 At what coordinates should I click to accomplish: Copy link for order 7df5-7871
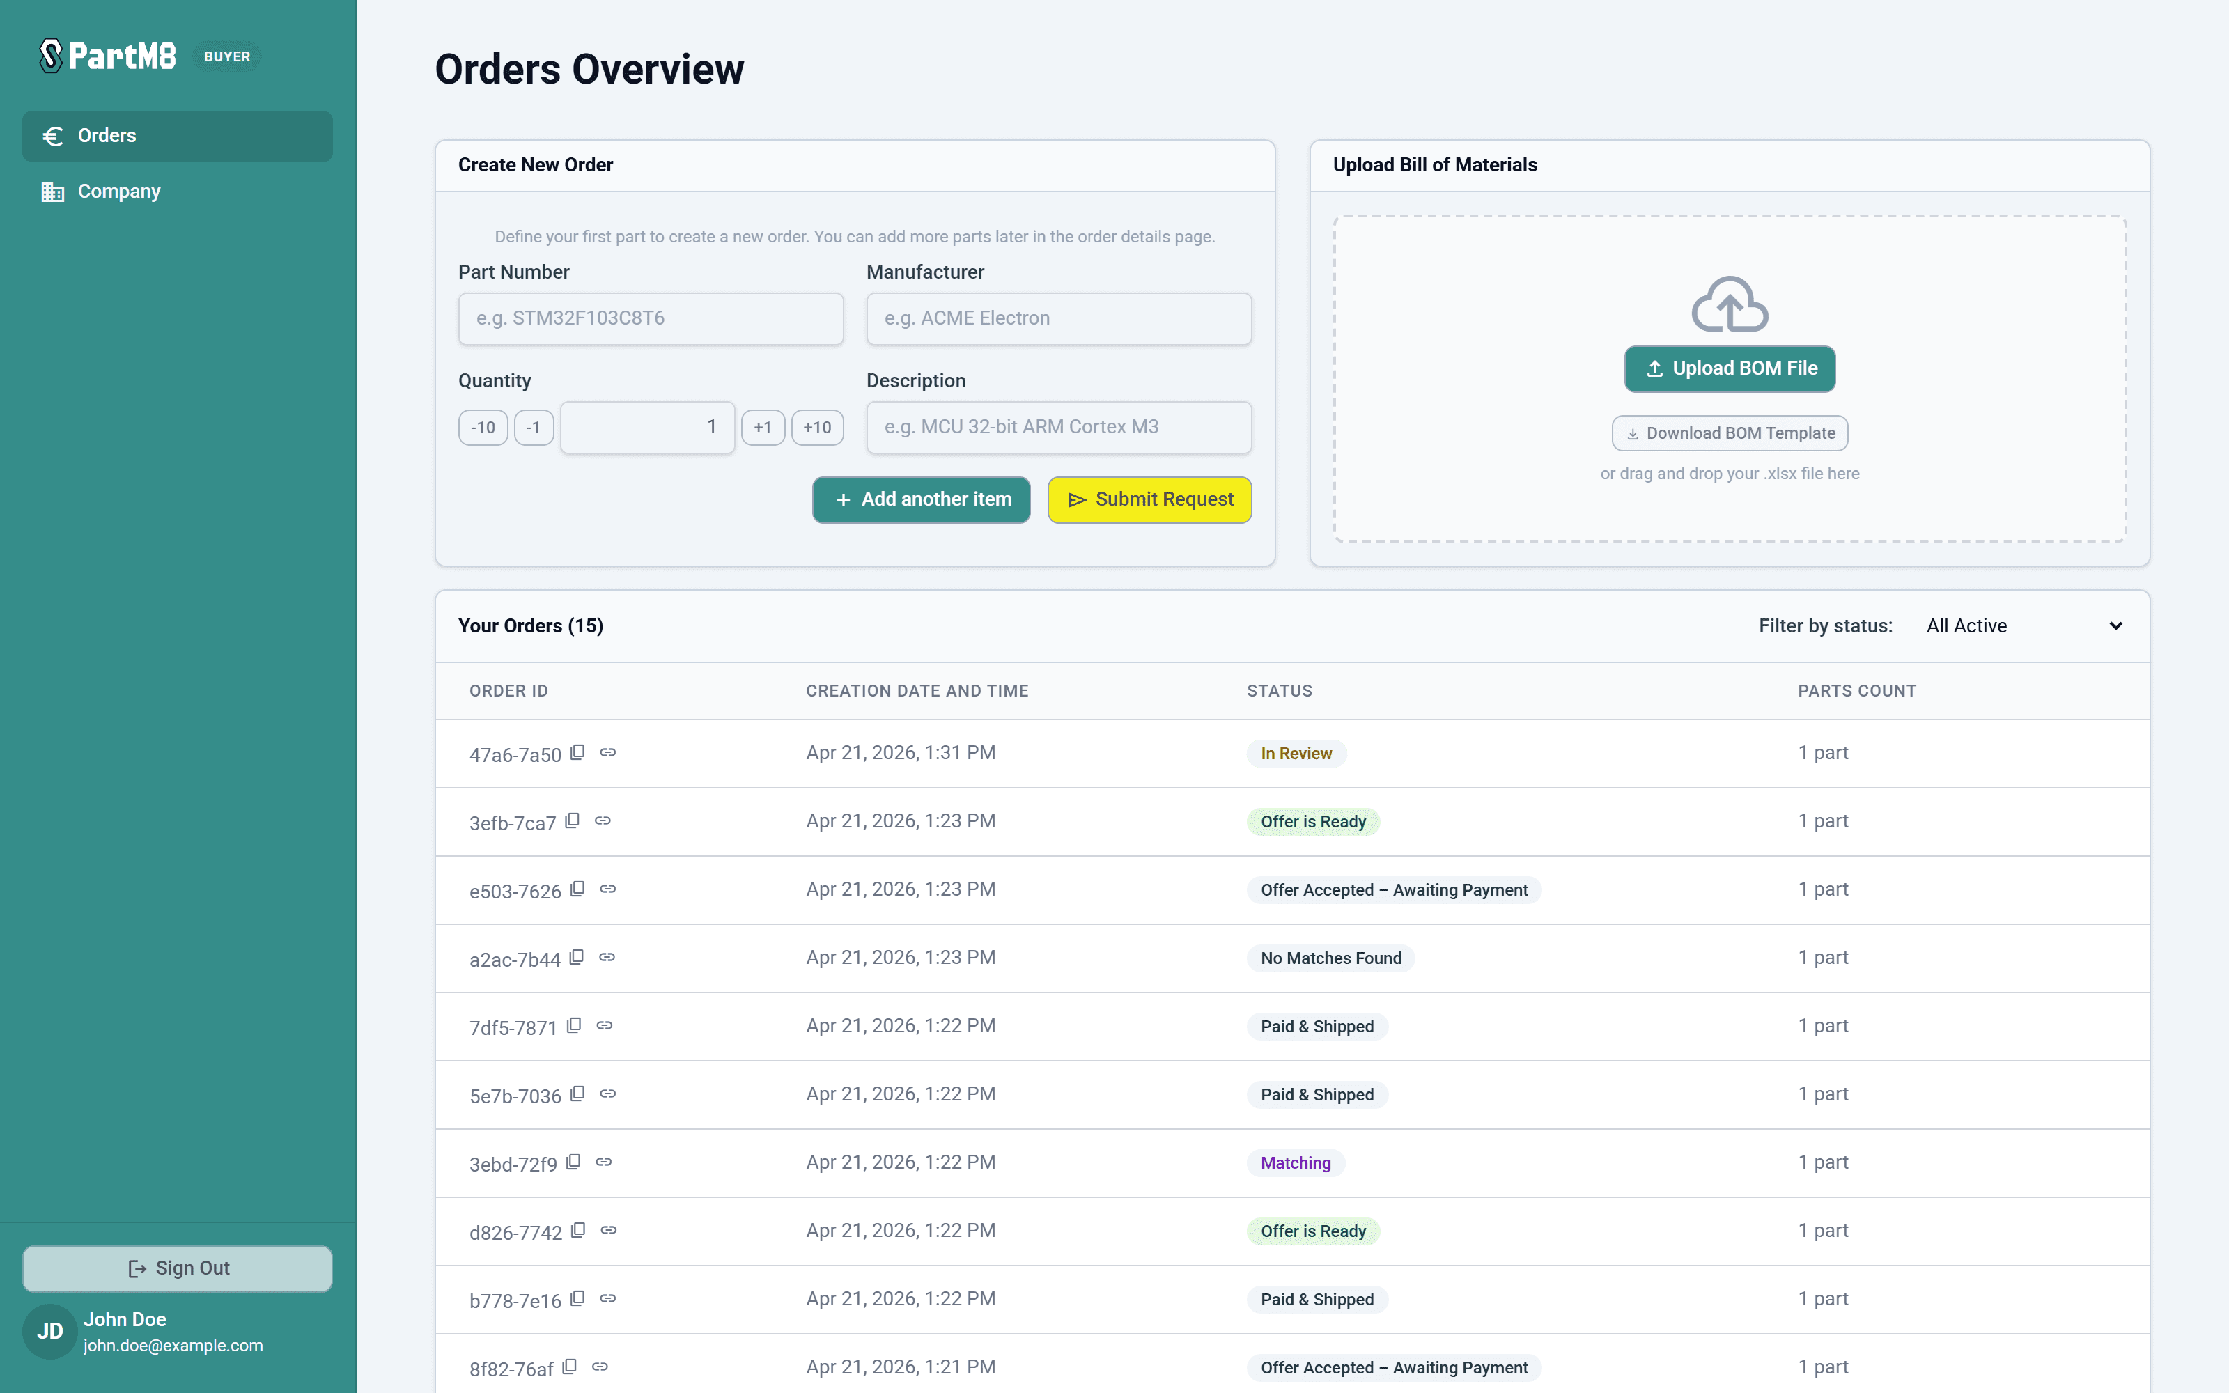click(x=604, y=1025)
